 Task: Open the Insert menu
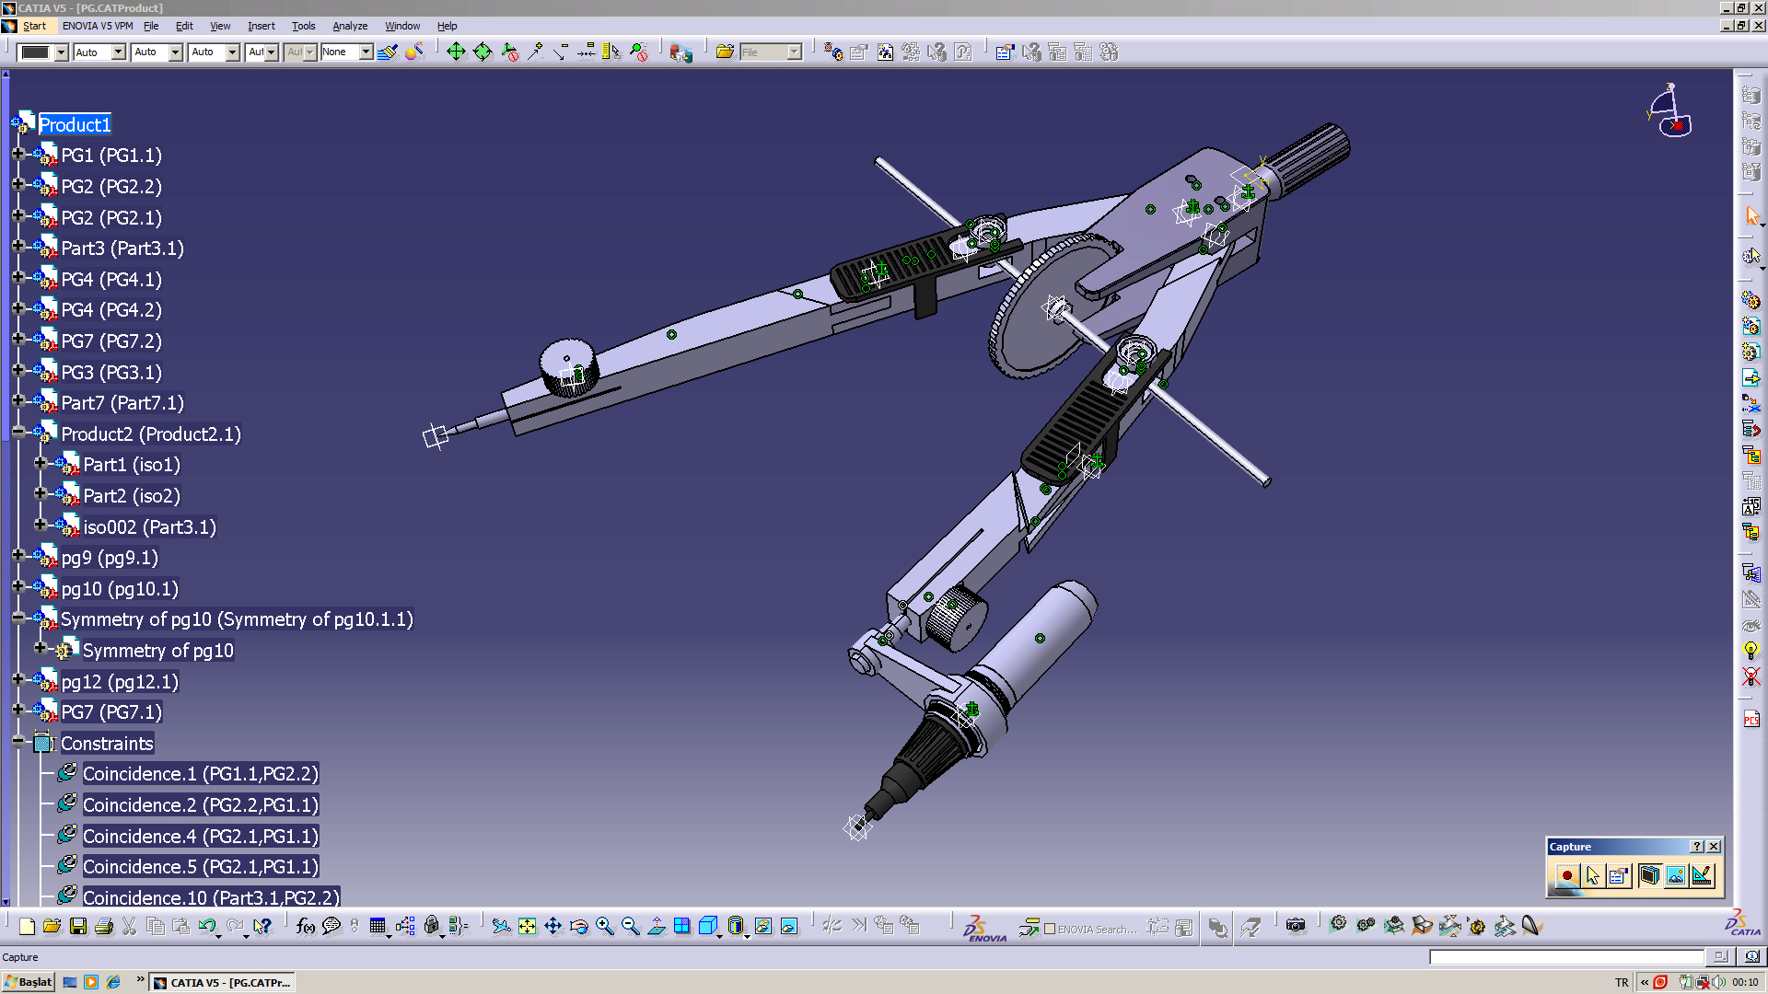click(261, 26)
